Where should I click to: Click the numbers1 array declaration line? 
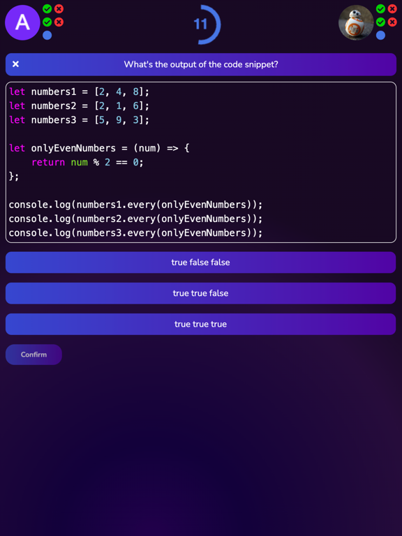tap(80, 92)
